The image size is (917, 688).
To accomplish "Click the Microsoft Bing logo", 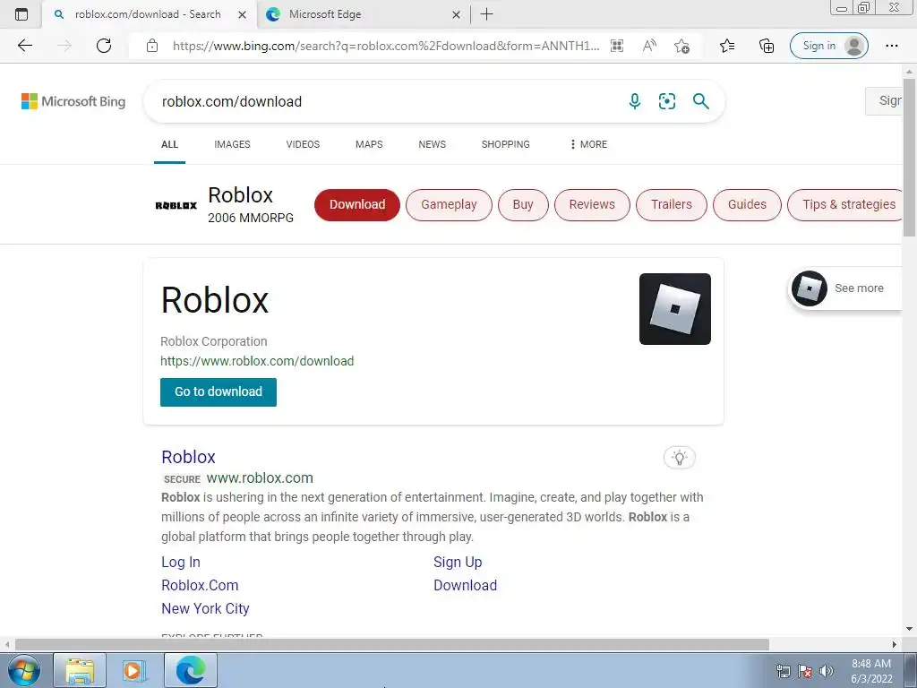I will click(73, 101).
